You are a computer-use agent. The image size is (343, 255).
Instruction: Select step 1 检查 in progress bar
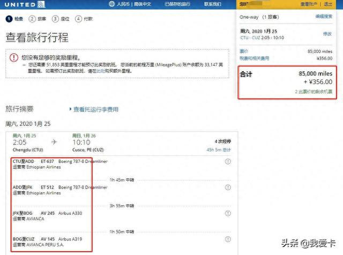point(14,19)
